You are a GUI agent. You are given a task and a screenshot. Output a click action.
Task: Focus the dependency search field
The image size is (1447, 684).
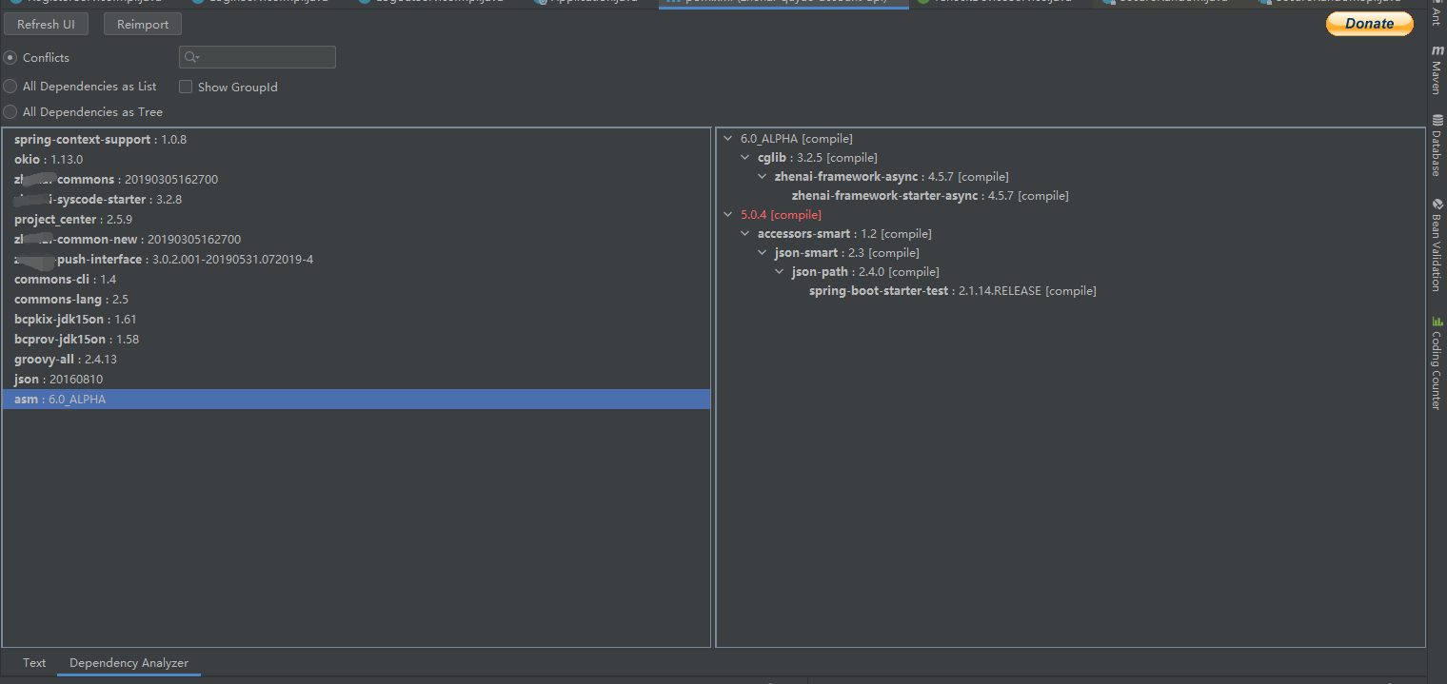257,57
